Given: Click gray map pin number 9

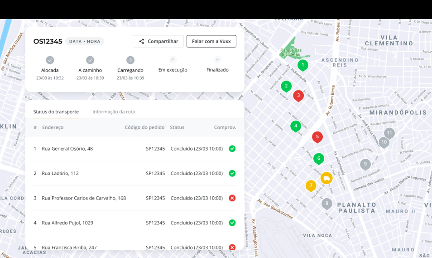Looking at the screenshot, I should click(x=365, y=165).
